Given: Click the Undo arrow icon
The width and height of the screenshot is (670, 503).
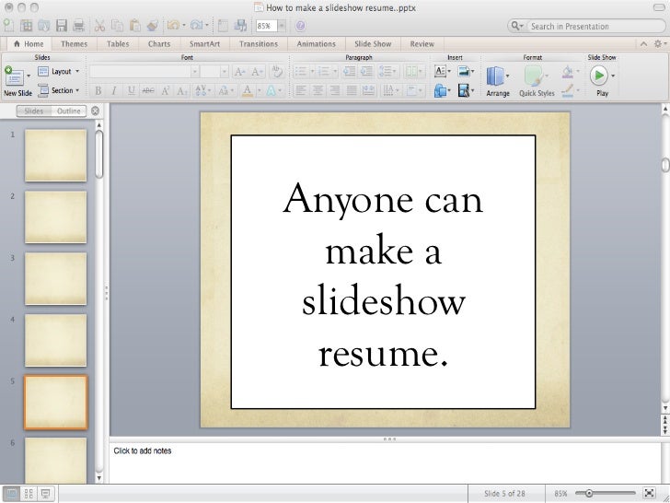Looking at the screenshot, I should click(173, 26).
